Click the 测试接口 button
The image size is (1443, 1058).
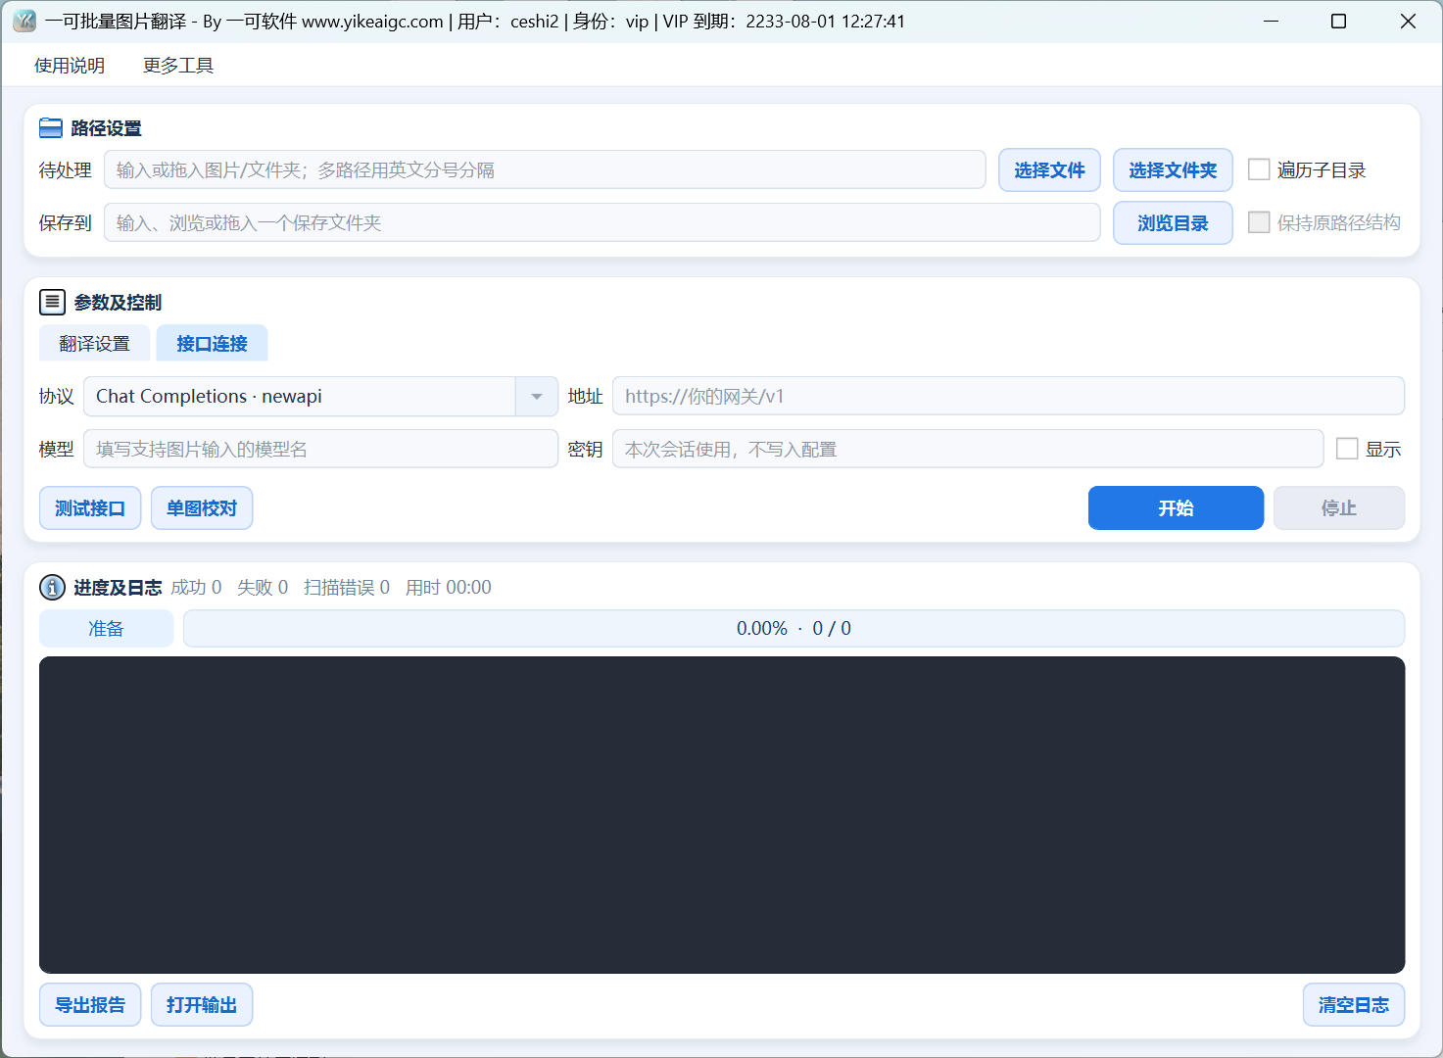coord(90,508)
